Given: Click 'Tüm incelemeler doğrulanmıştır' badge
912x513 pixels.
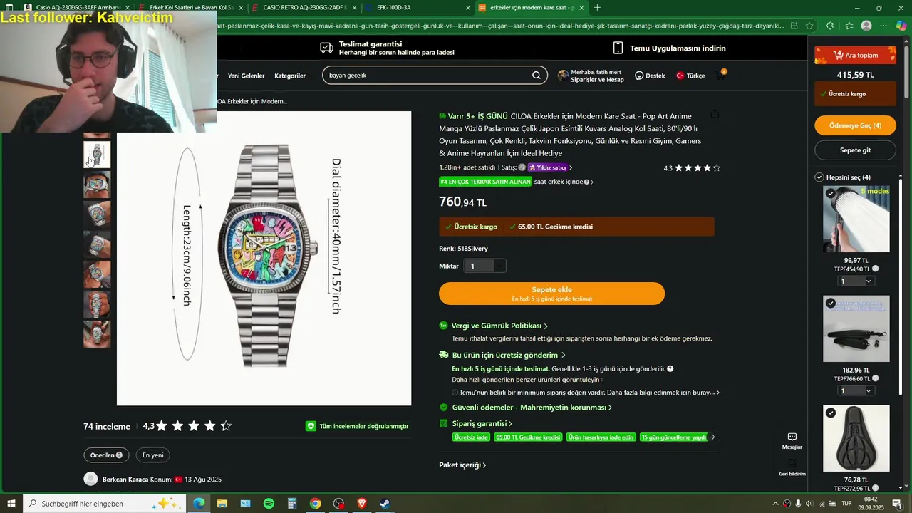Looking at the screenshot, I should coord(357,426).
